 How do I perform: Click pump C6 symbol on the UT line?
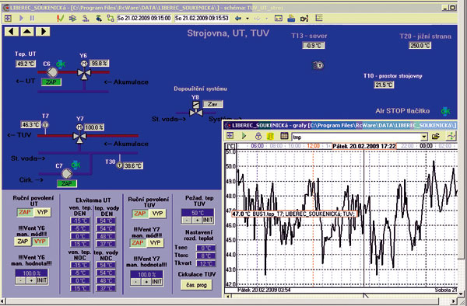click(52, 72)
